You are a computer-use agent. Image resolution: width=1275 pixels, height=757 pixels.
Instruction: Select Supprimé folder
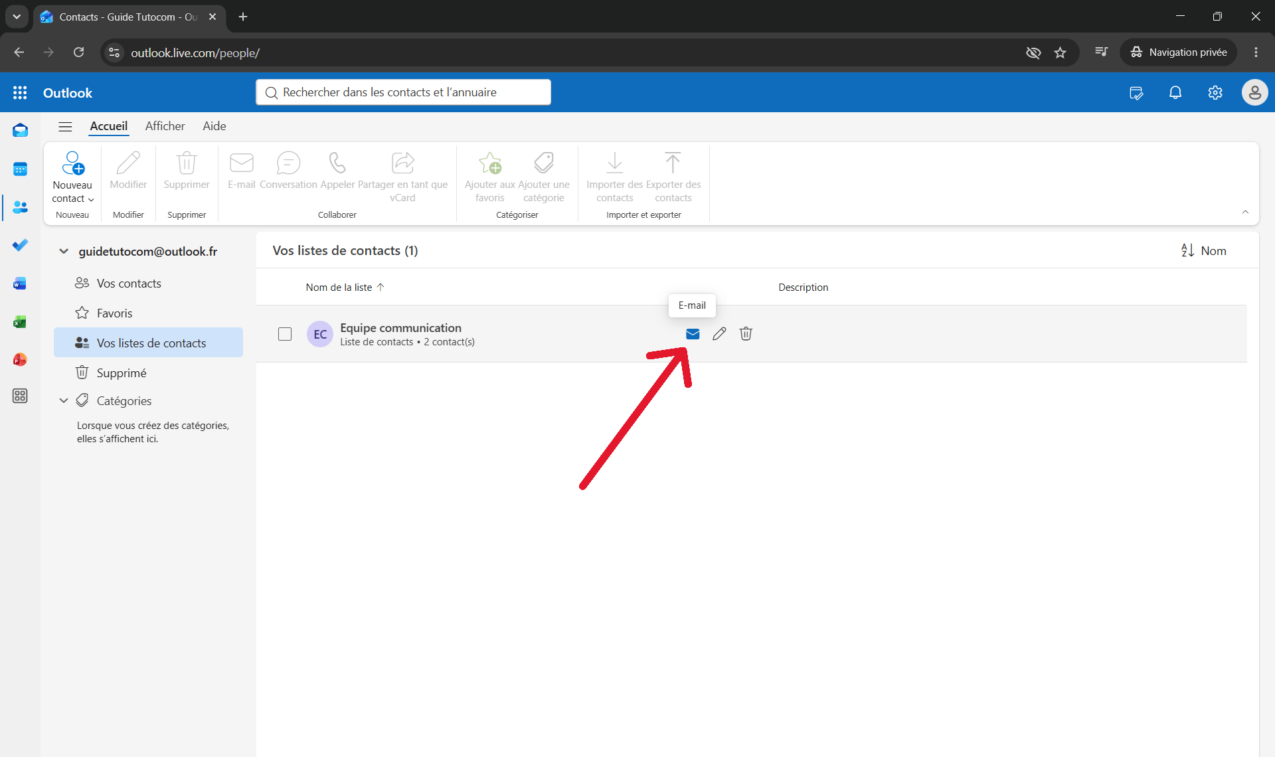click(x=148, y=373)
